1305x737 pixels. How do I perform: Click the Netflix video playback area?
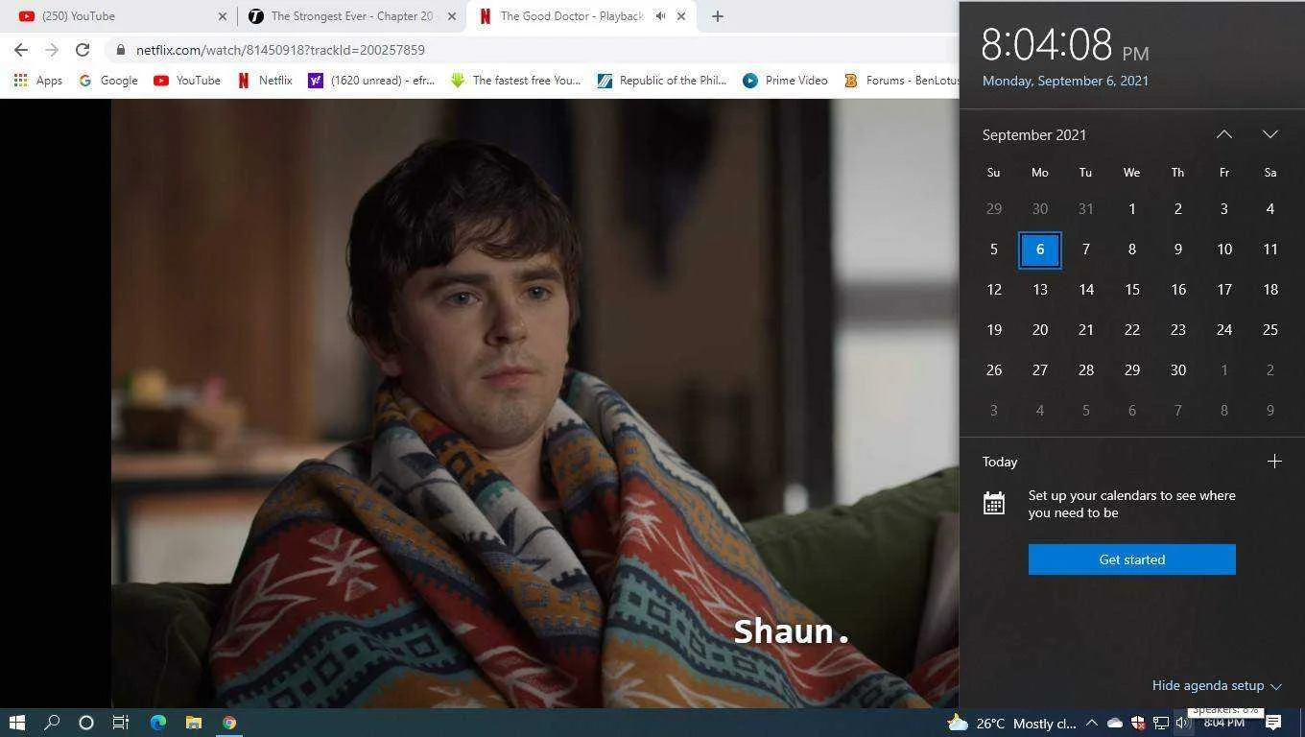[x=534, y=403]
